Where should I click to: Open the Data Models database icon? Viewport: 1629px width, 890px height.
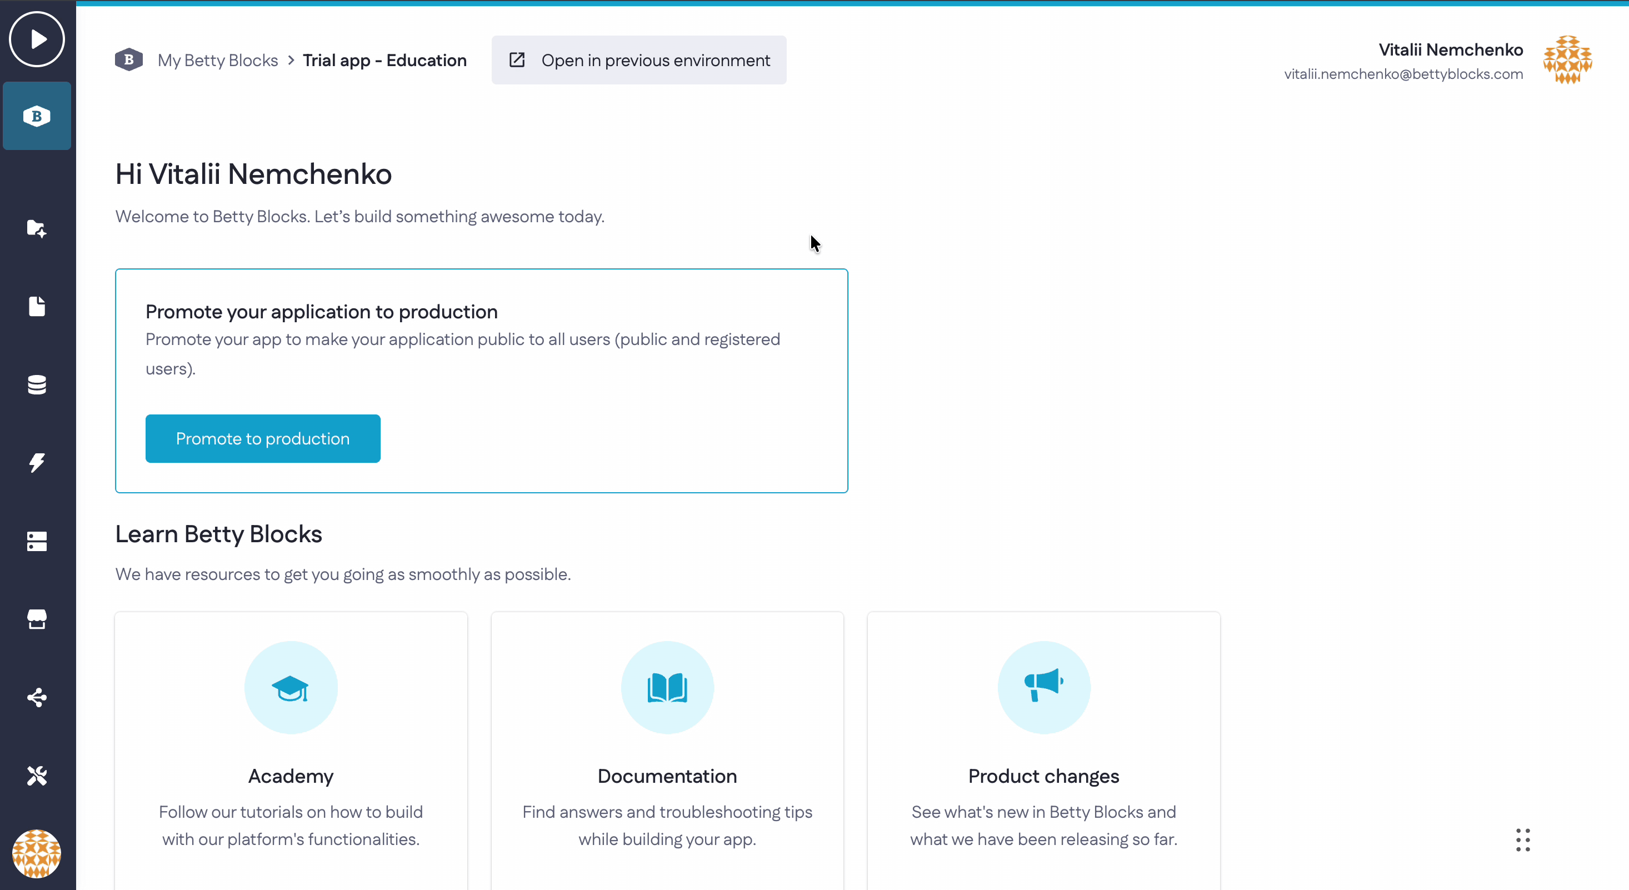(x=37, y=384)
